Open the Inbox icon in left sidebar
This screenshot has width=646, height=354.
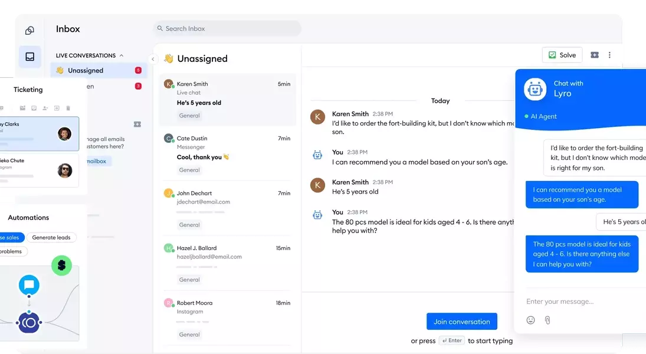click(x=29, y=57)
